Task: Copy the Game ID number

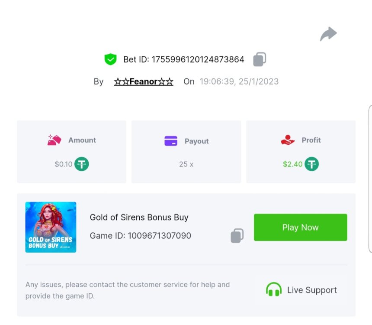Action: (x=237, y=236)
